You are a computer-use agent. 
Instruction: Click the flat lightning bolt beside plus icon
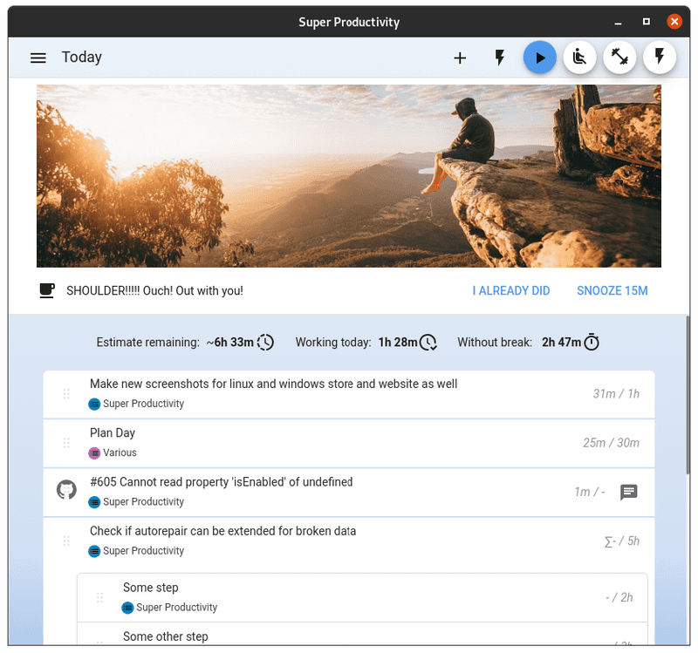coord(500,58)
